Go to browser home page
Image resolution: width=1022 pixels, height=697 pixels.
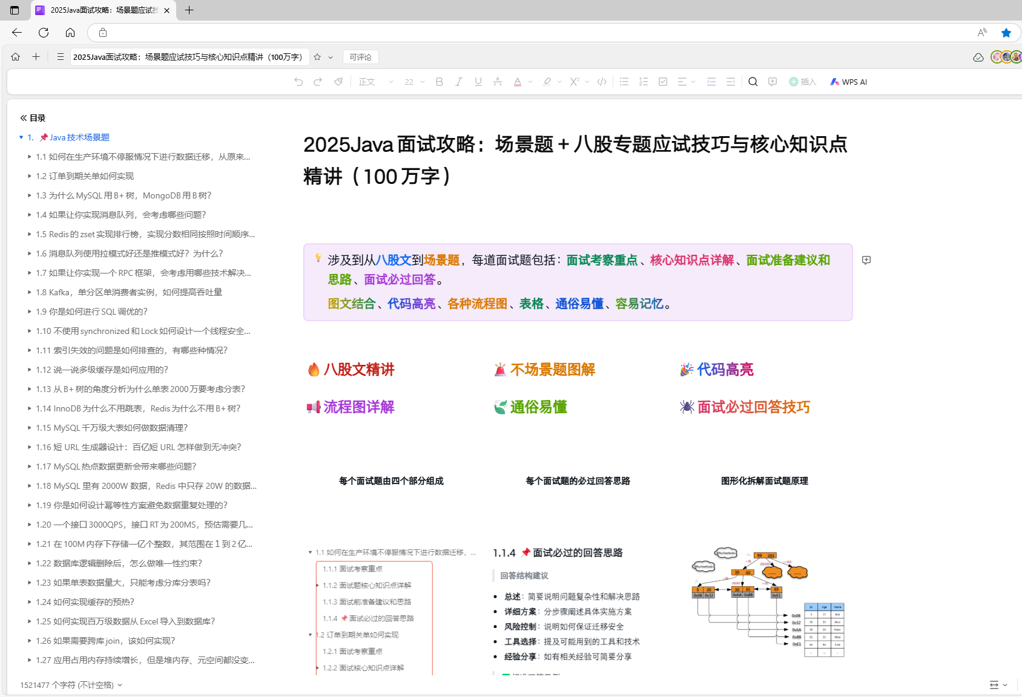pyautogui.click(x=70, y=33)
